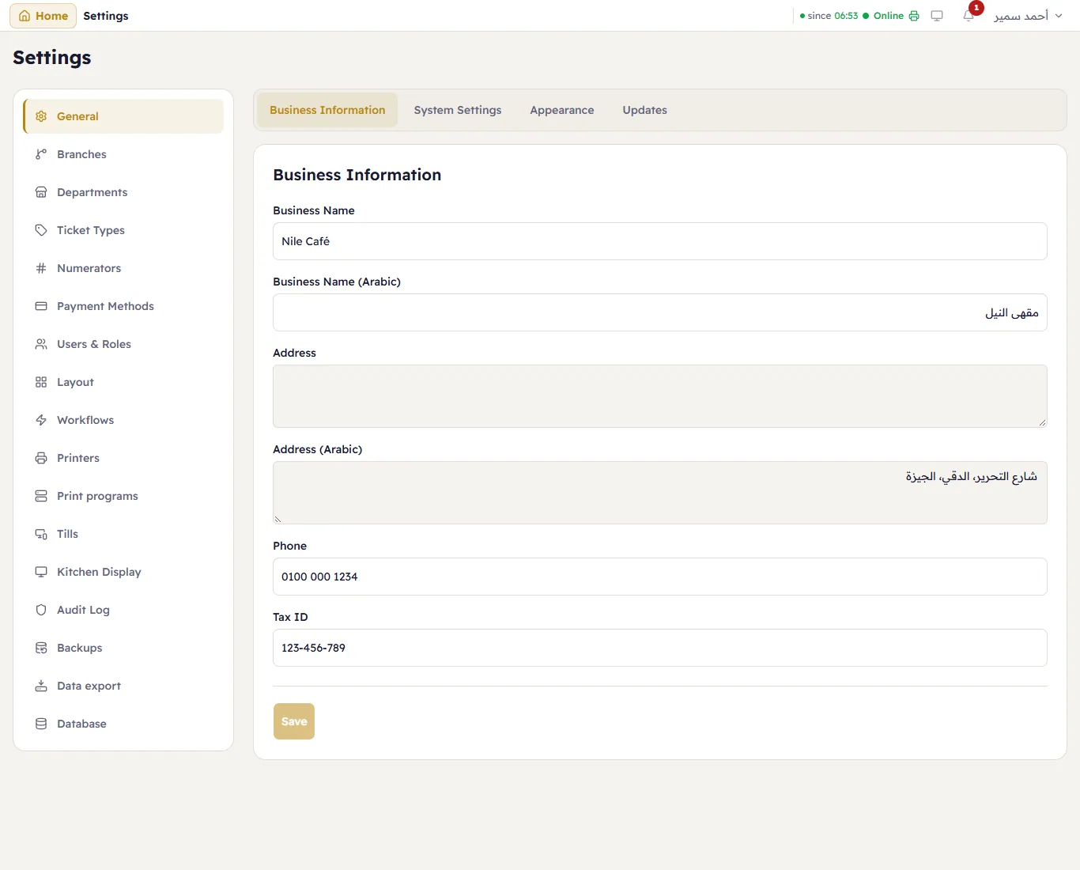The image size is (1080, 870).
Task: Open Ticket Types settings label
Action: (x=91, y=230)
